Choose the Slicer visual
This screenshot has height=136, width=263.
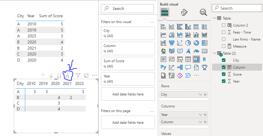click(x=180, y=59)
